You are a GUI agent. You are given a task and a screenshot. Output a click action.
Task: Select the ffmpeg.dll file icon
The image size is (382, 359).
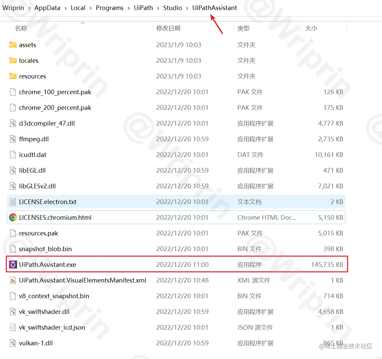pos(13,139)
